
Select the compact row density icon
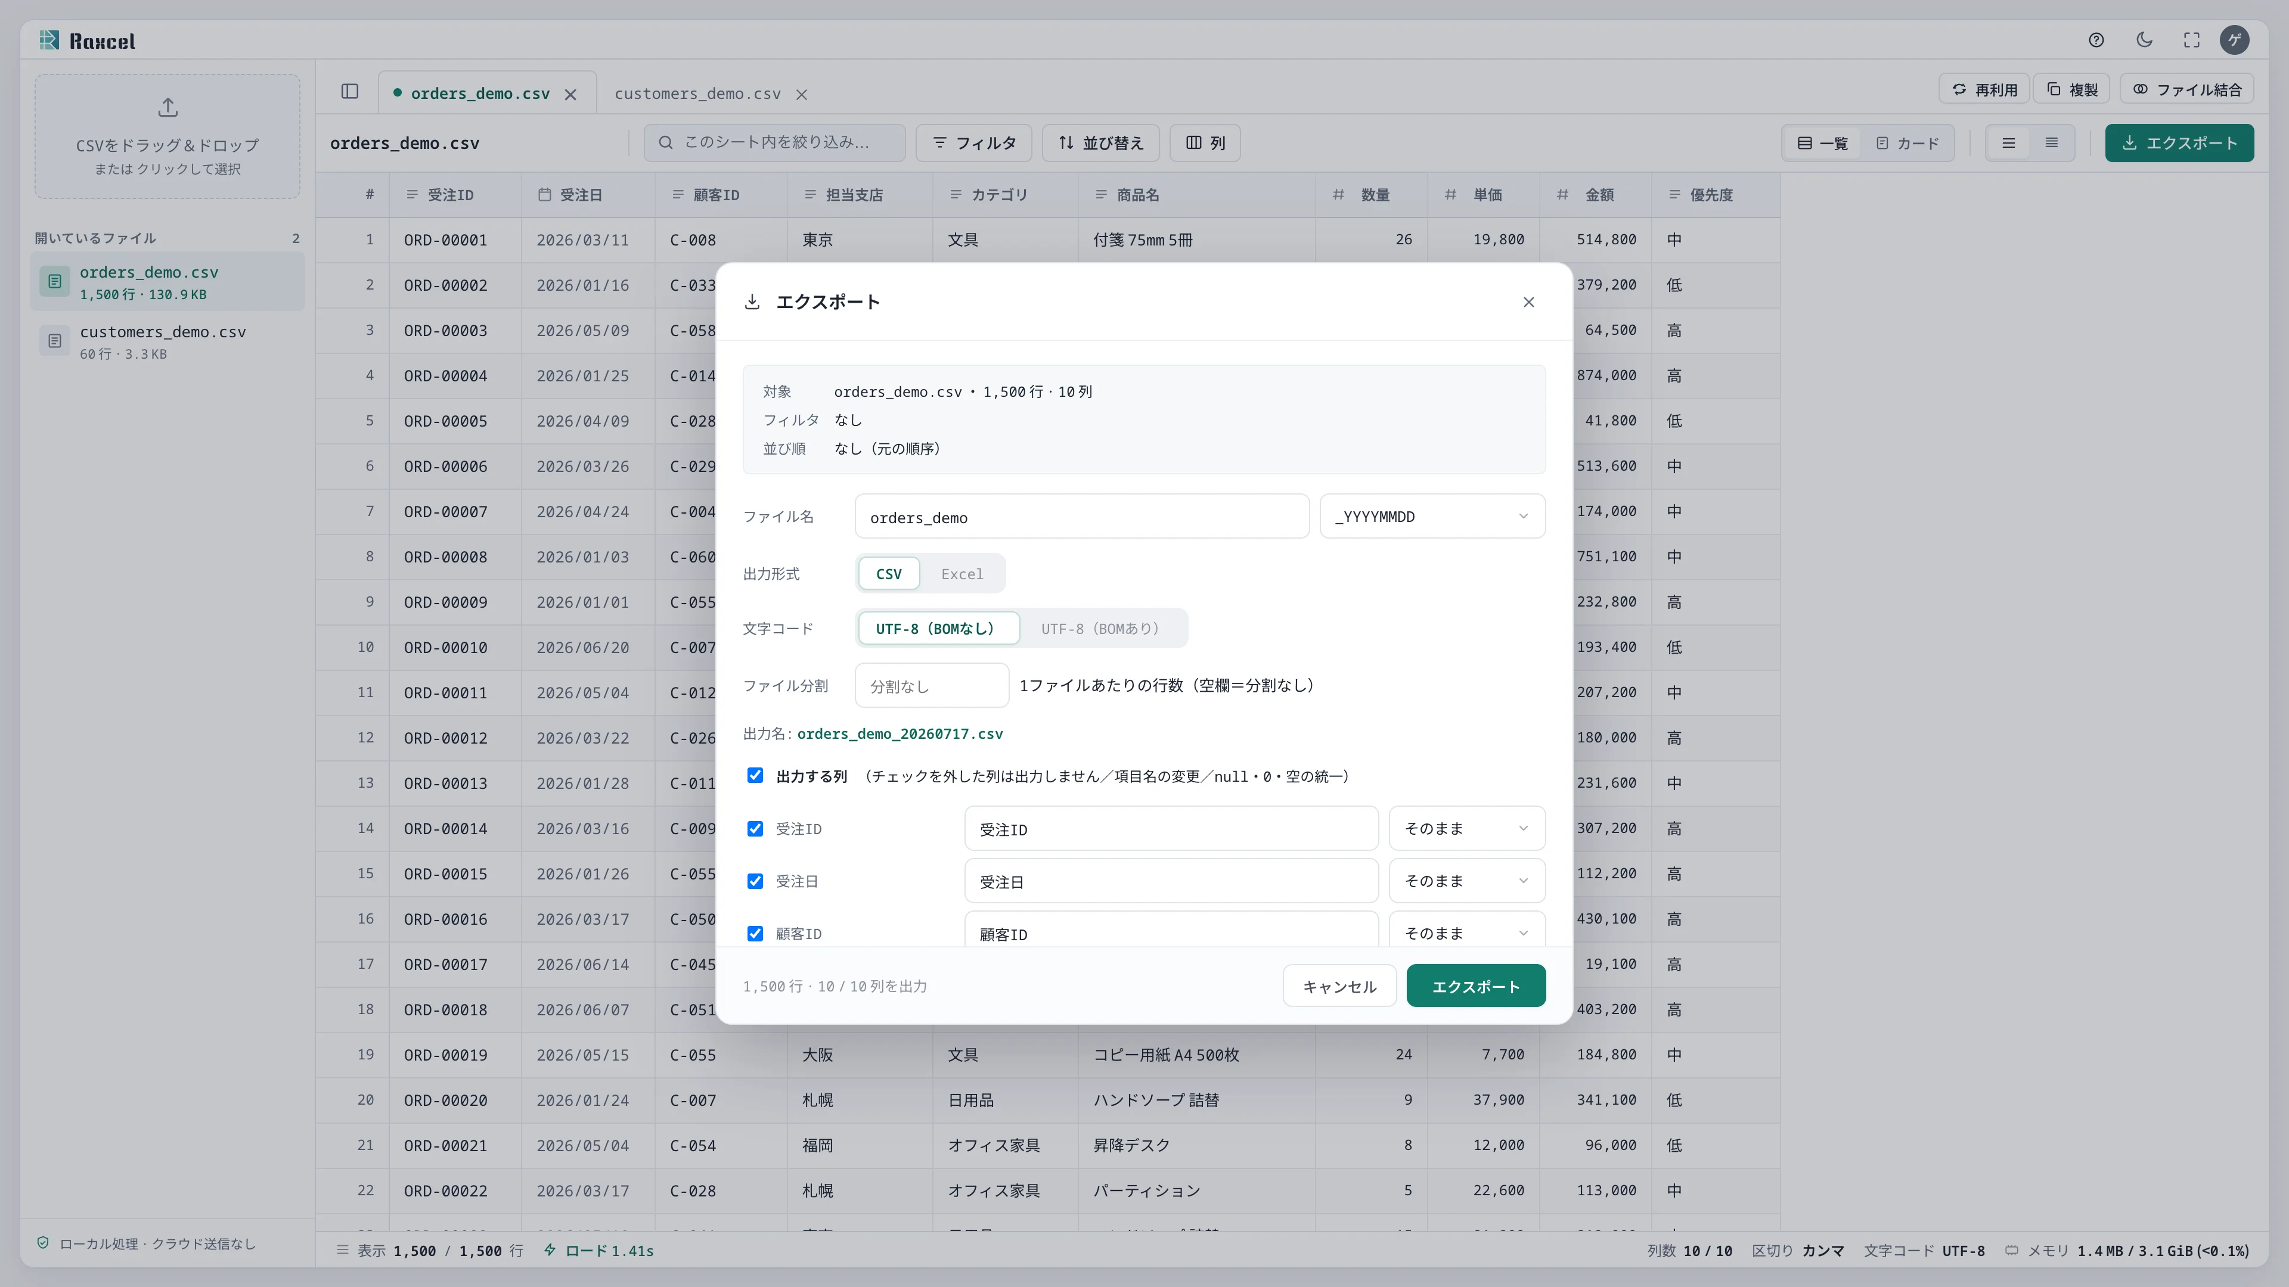point(2052,143)
